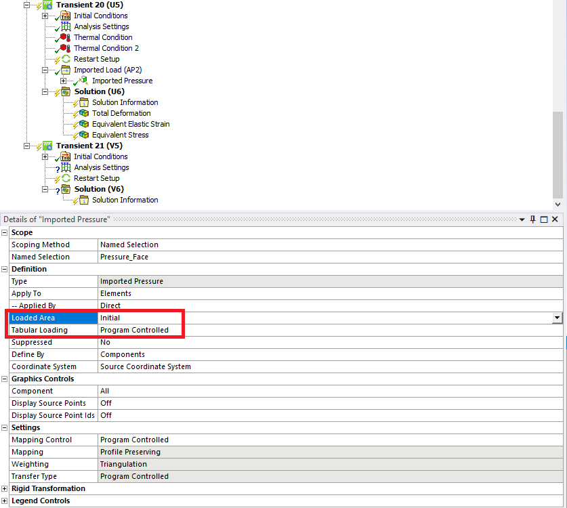Collapse the Transient 21 (V5) tree node
The width and height of the screenshot is (567, 508).
pyautogui.click(x=27, y=146)
